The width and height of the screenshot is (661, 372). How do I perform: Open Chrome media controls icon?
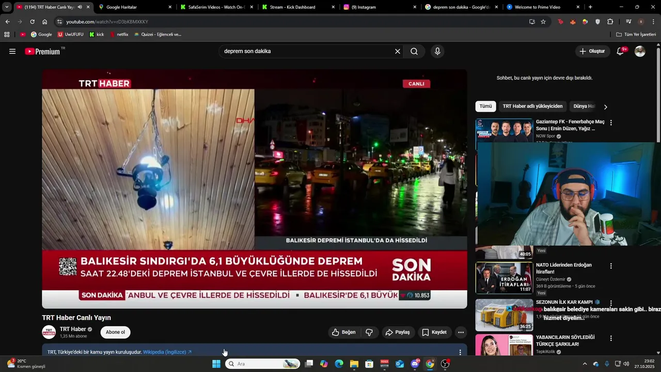(628, 22)
